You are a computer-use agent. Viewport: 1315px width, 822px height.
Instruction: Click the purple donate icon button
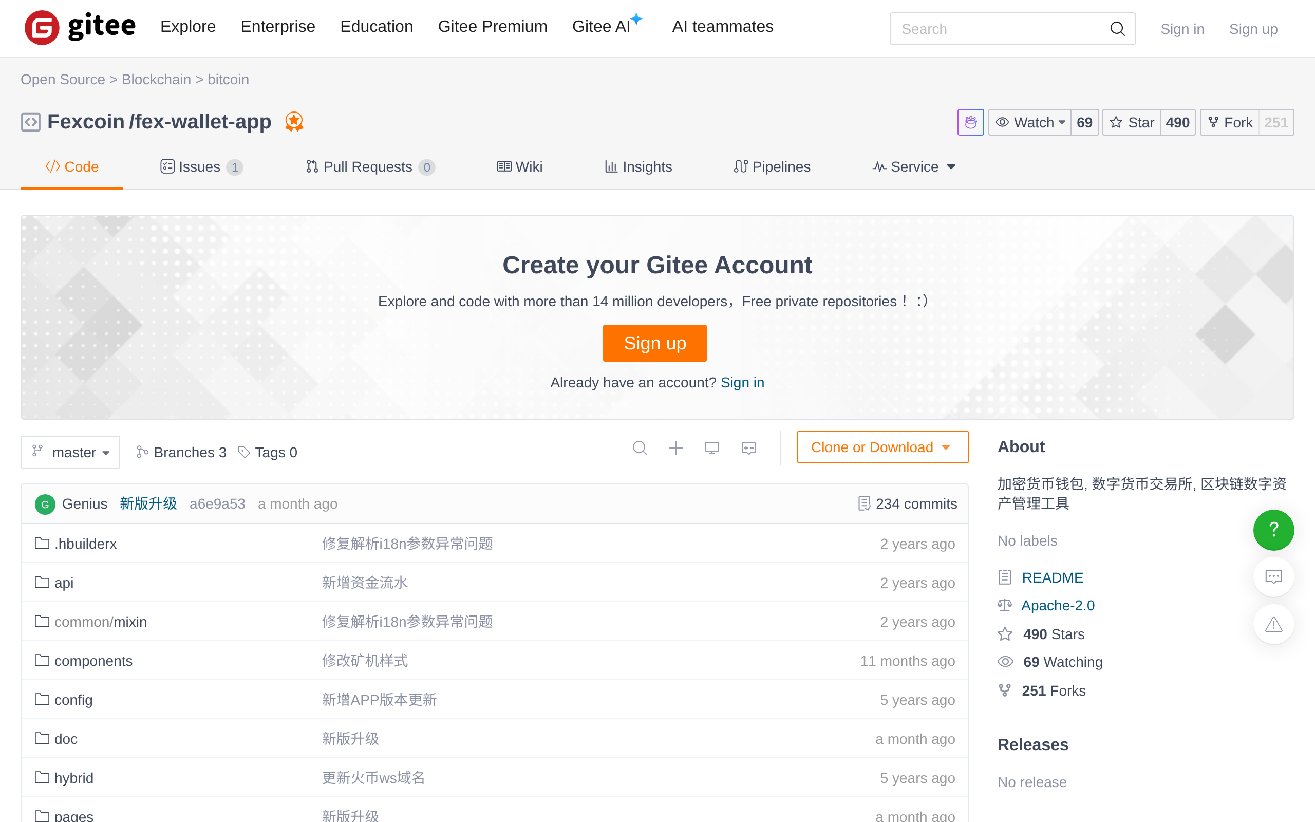tap(970, 122)
